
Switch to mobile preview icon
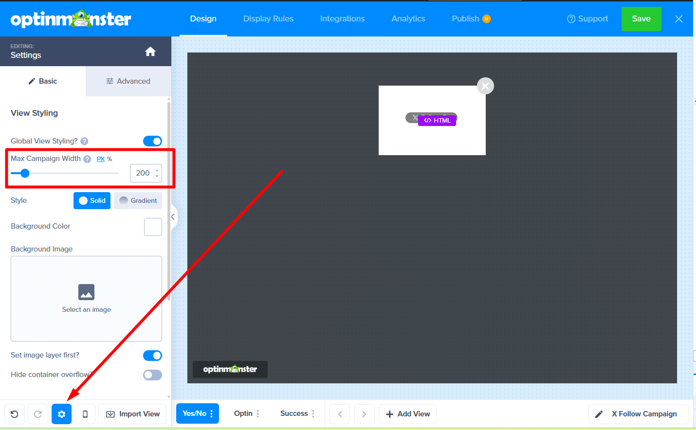(85, 414)
